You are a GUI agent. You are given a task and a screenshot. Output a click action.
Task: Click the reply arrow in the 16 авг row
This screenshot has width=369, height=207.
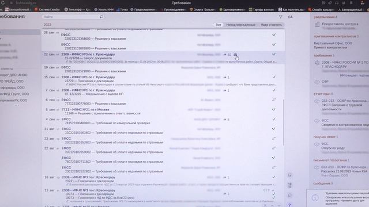[x=226, y=178]
